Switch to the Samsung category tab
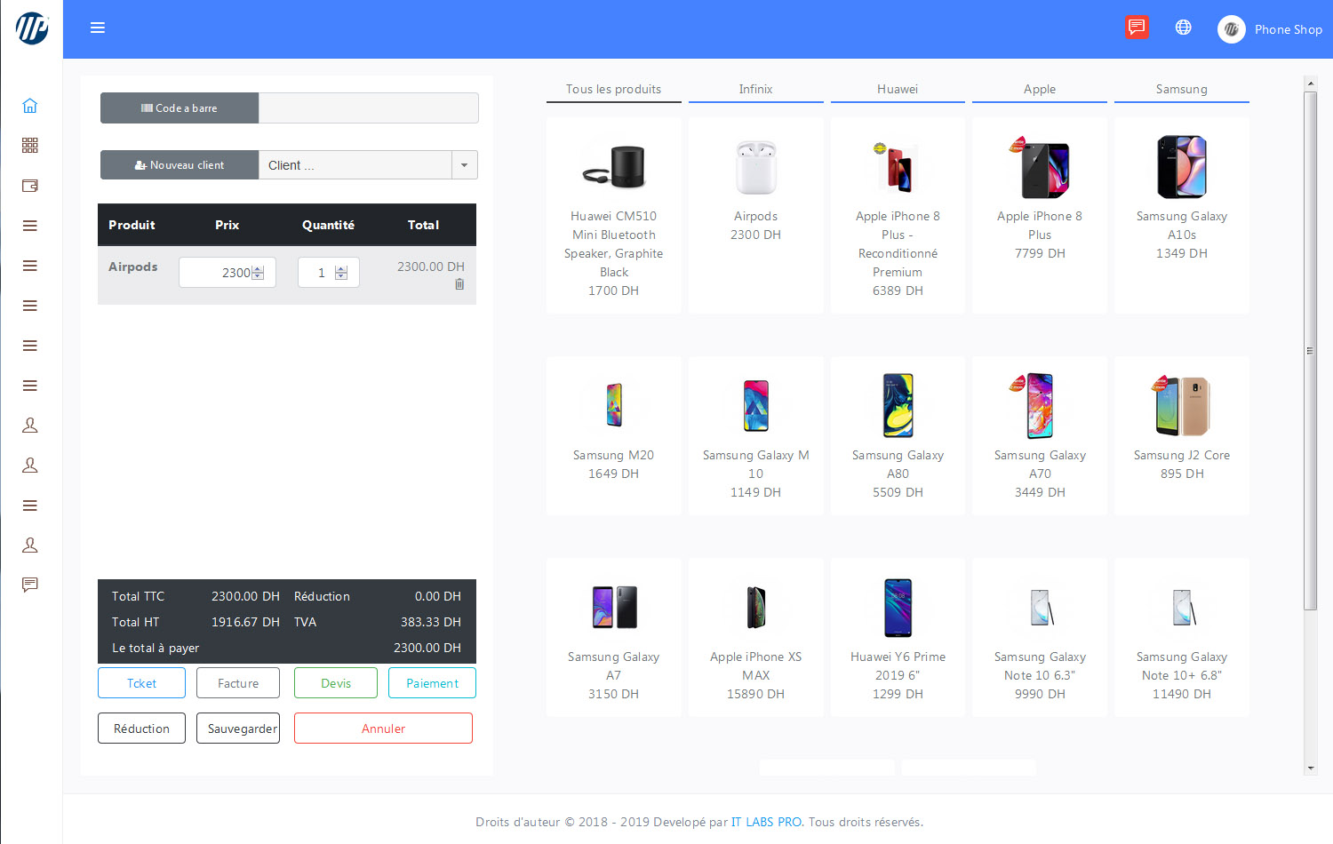The width and height of the screenshot is (1333, 844). click(x=1181, y=90)
